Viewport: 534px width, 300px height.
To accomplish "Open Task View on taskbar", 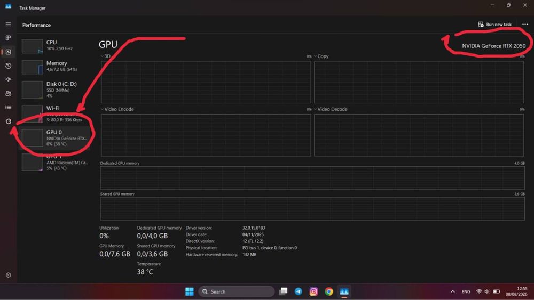I will pos(283,291).
